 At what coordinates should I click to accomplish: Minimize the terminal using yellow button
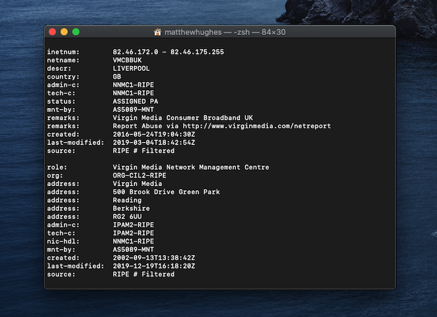(x=65, y=32)
